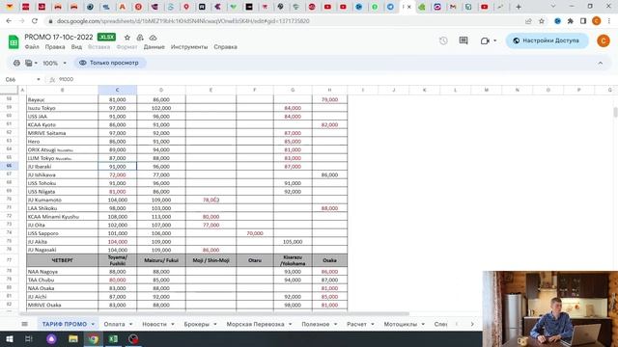
Task: Open Chrome's three-dot menu
Action: tap(609, 21)
